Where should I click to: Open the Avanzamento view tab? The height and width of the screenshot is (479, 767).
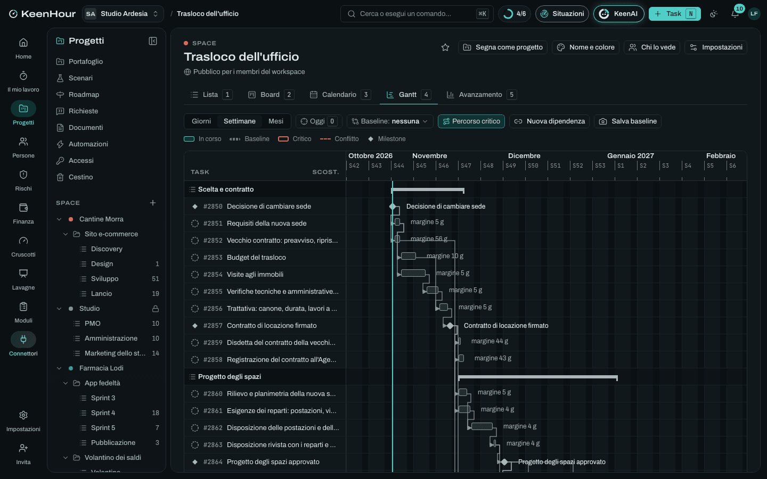482,95
